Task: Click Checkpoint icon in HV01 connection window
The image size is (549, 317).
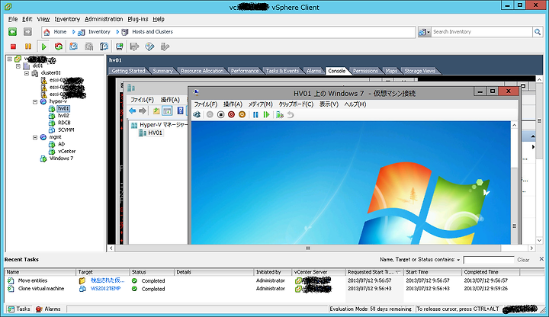Action: click(x=279, y=115)
